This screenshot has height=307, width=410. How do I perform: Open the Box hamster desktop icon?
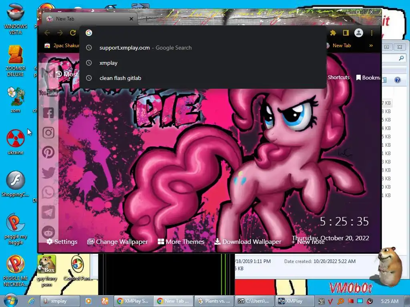click(47, 271)
